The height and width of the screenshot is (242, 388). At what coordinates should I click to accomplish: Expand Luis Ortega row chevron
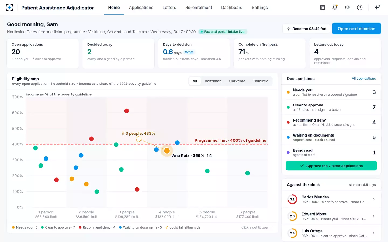(x=374, y=233)
